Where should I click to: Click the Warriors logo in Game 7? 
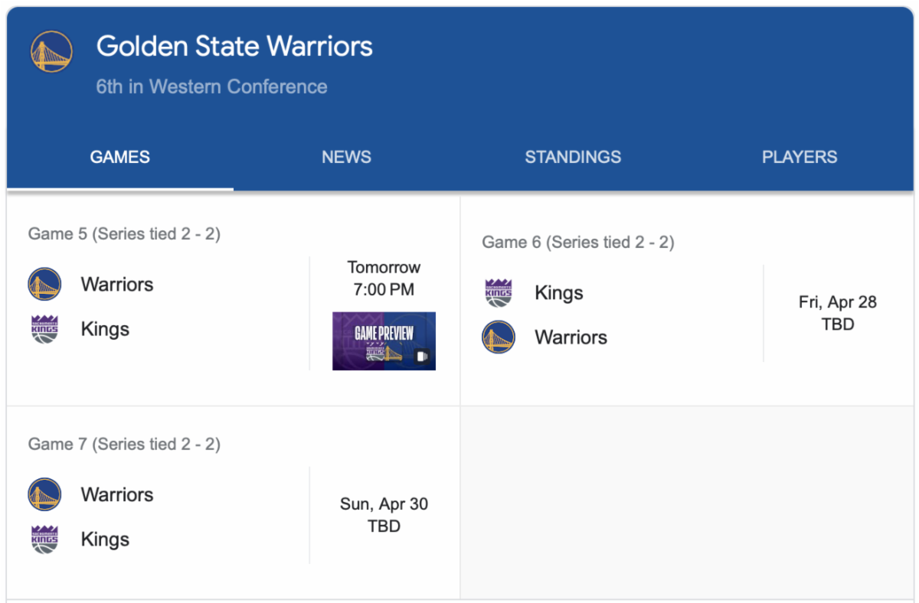pos(44,495)
